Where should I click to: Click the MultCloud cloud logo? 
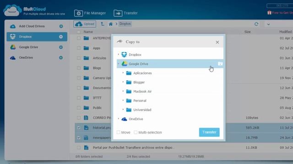12,10
